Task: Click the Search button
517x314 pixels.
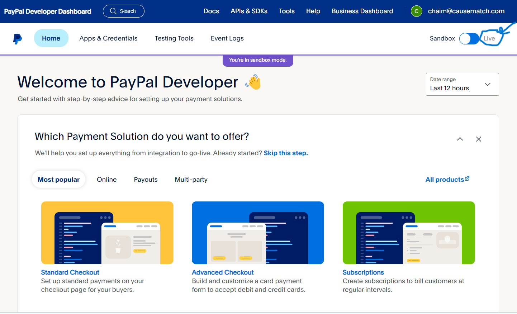Action: point(124,11)
